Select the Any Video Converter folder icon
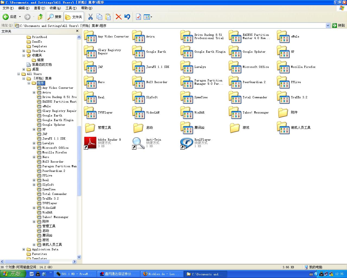Image resolution: width=347 pixels, height=278 pixels. pos(90,36)
